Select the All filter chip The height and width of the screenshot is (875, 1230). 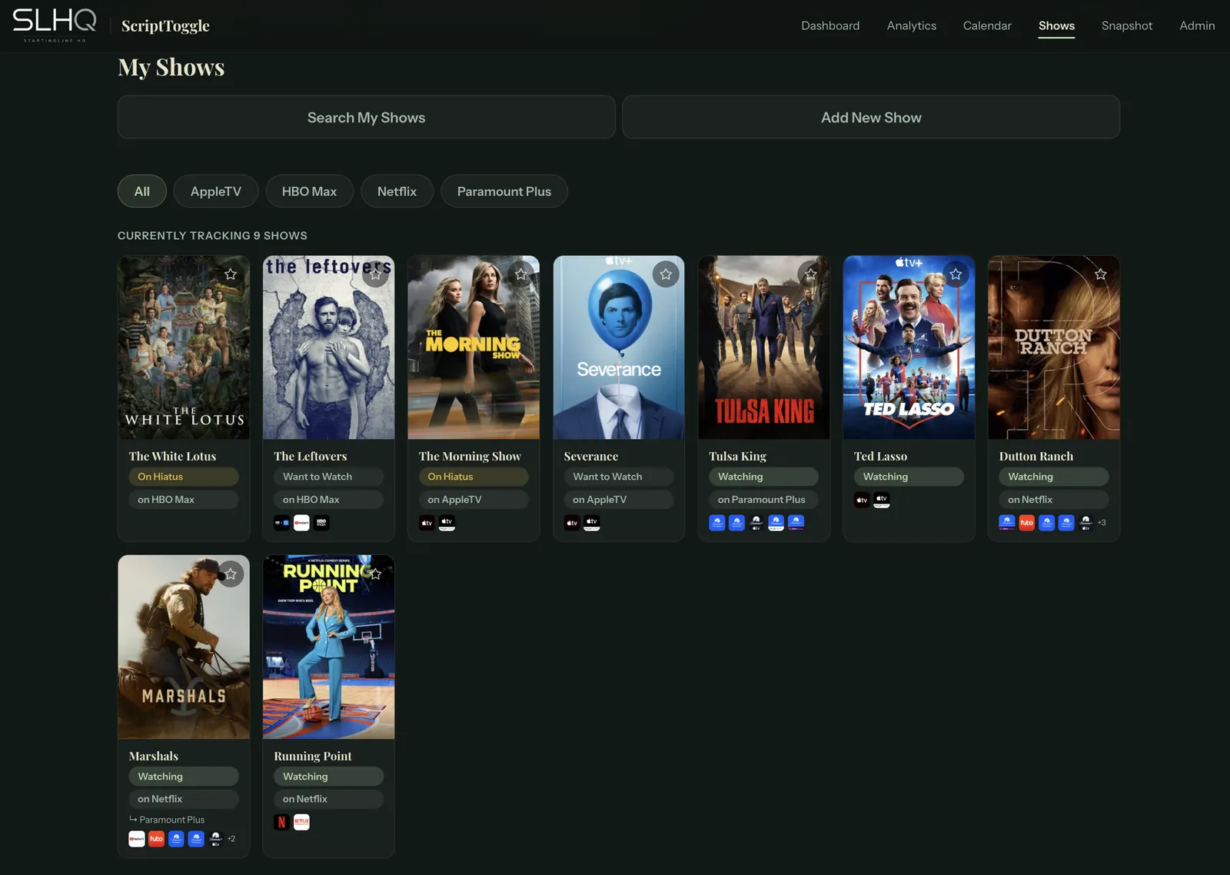click(x=142, y=191)
